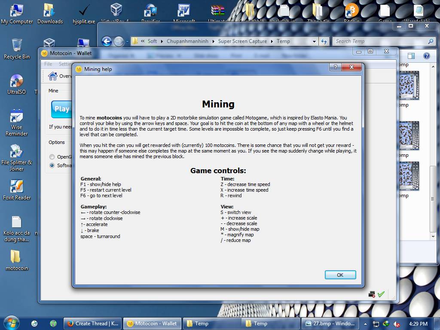Show hidden tray icons arrow
Screen dimensions: 440x330
pos(365,324)
